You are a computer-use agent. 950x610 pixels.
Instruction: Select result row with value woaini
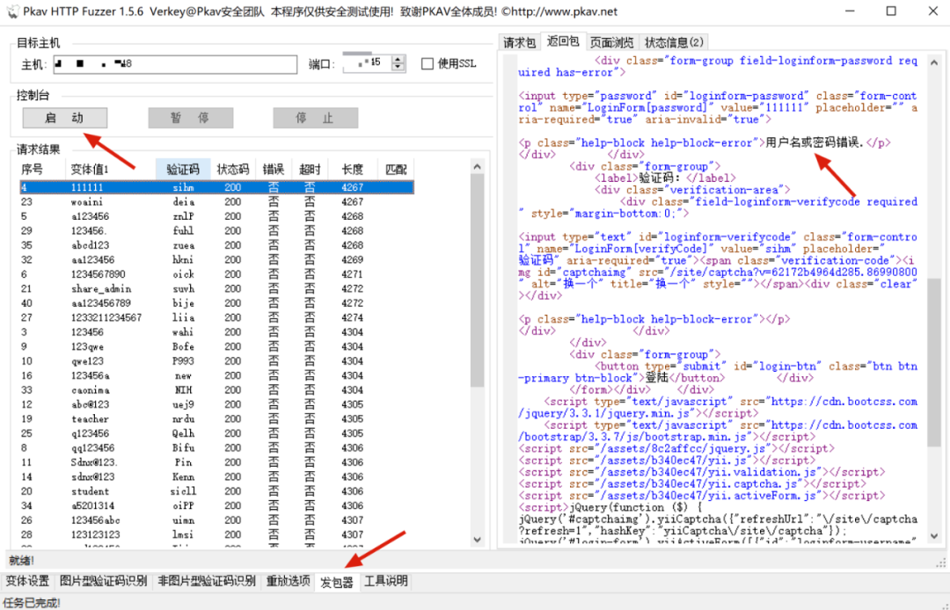tap(217, 202)
